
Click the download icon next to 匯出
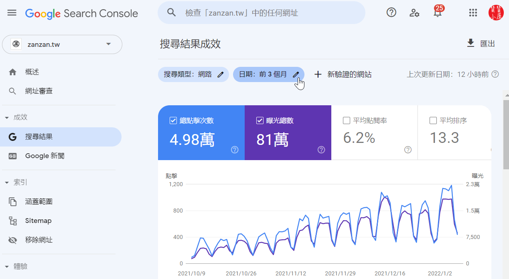coord(471,43)
